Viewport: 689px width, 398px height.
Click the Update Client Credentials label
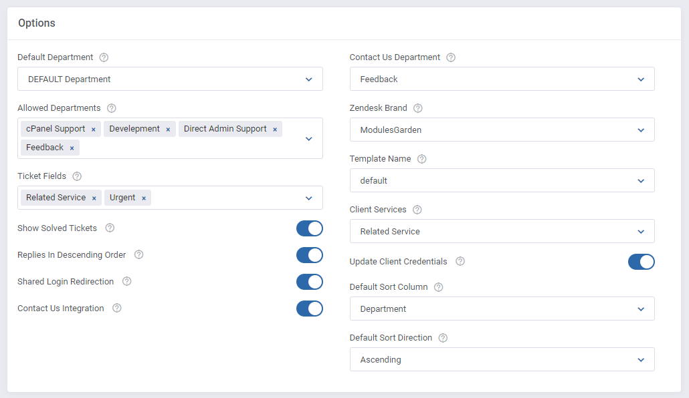tap(398, 262)
